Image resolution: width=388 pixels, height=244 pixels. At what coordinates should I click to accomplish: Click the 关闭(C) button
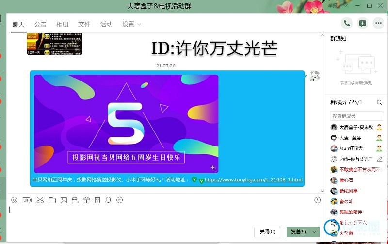(268, 232)
